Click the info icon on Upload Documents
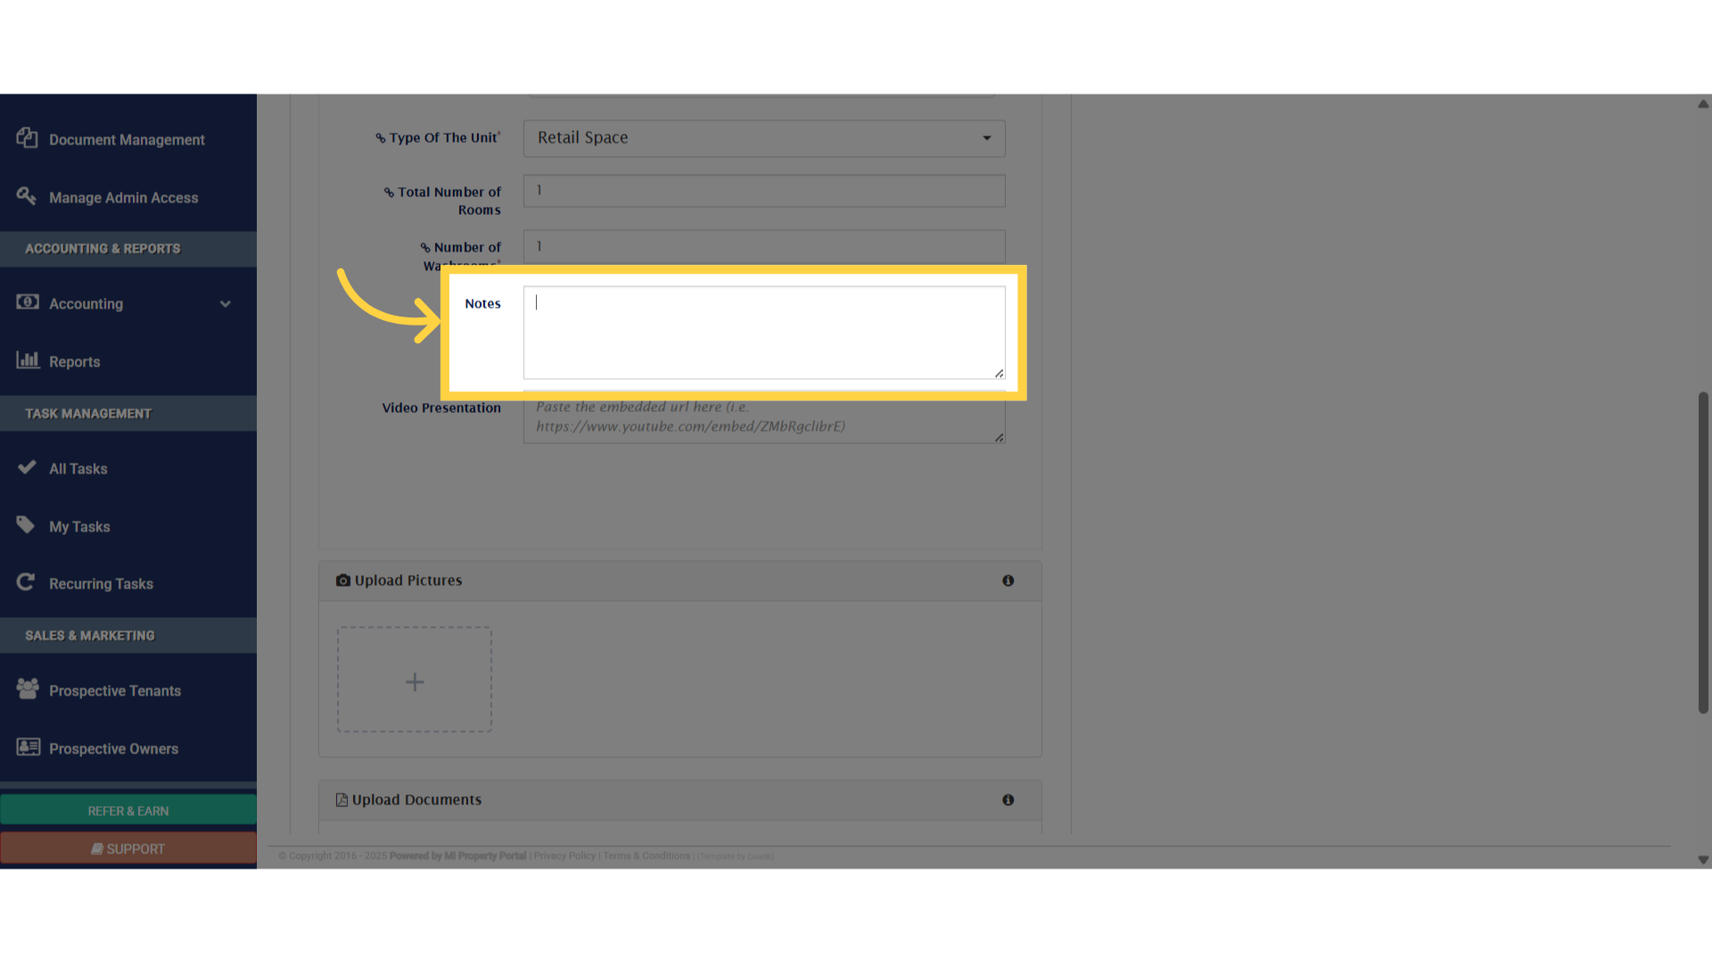 (1008, 800)
